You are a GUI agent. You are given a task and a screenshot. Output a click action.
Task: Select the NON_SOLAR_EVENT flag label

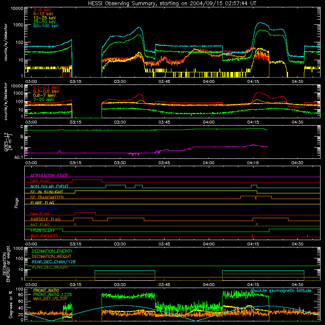(x=49, y=186)
